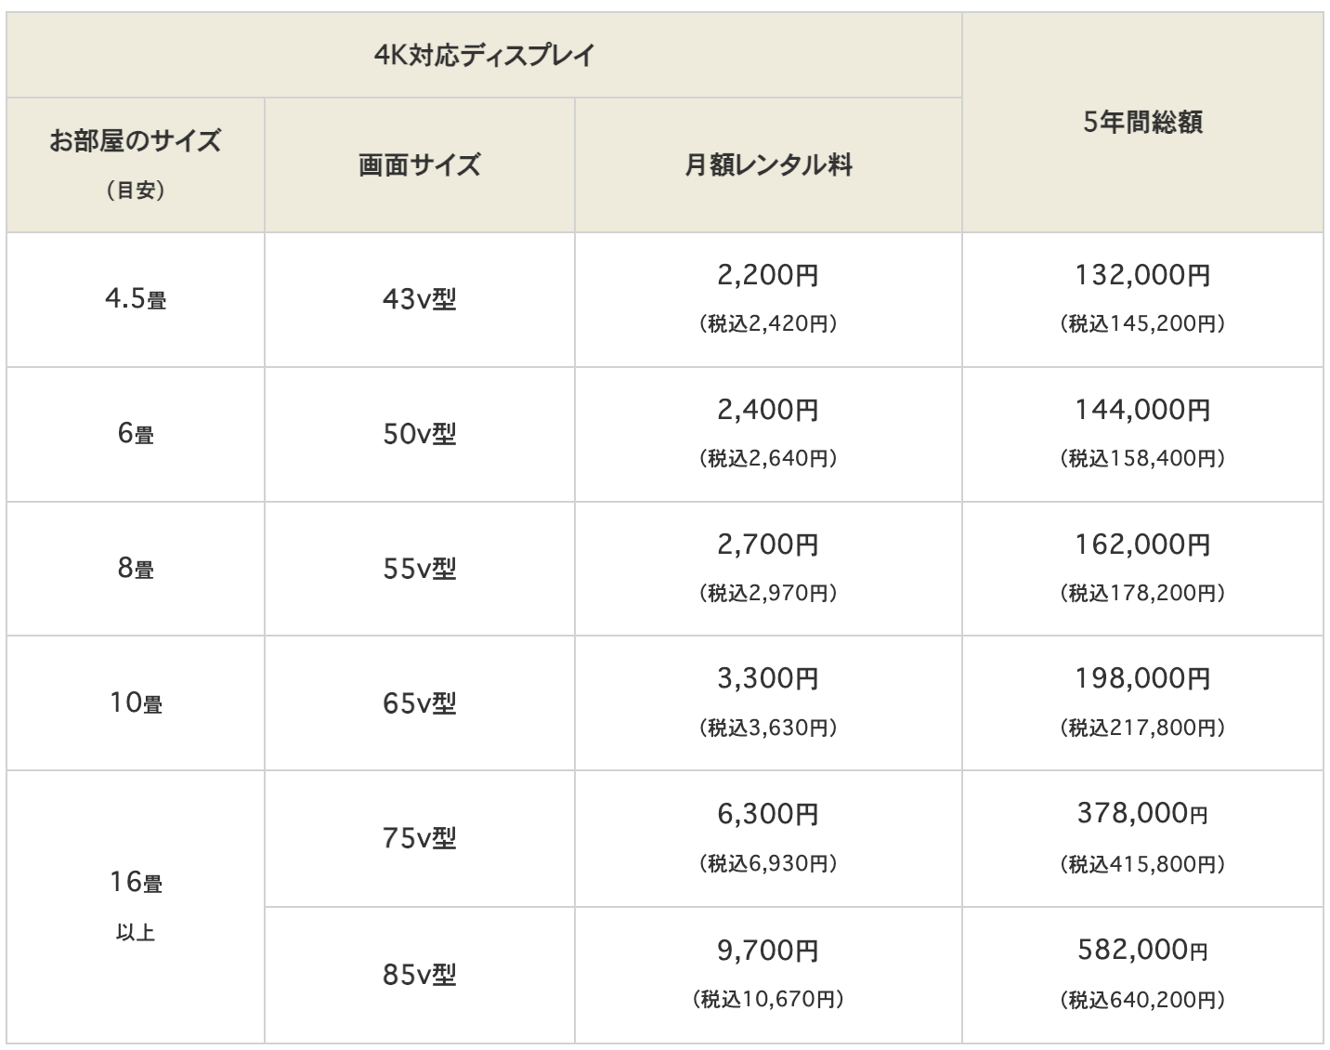
Task: Select the 4.5畳 room size cell
Action: pyautogui.click(x=136, y=299)
